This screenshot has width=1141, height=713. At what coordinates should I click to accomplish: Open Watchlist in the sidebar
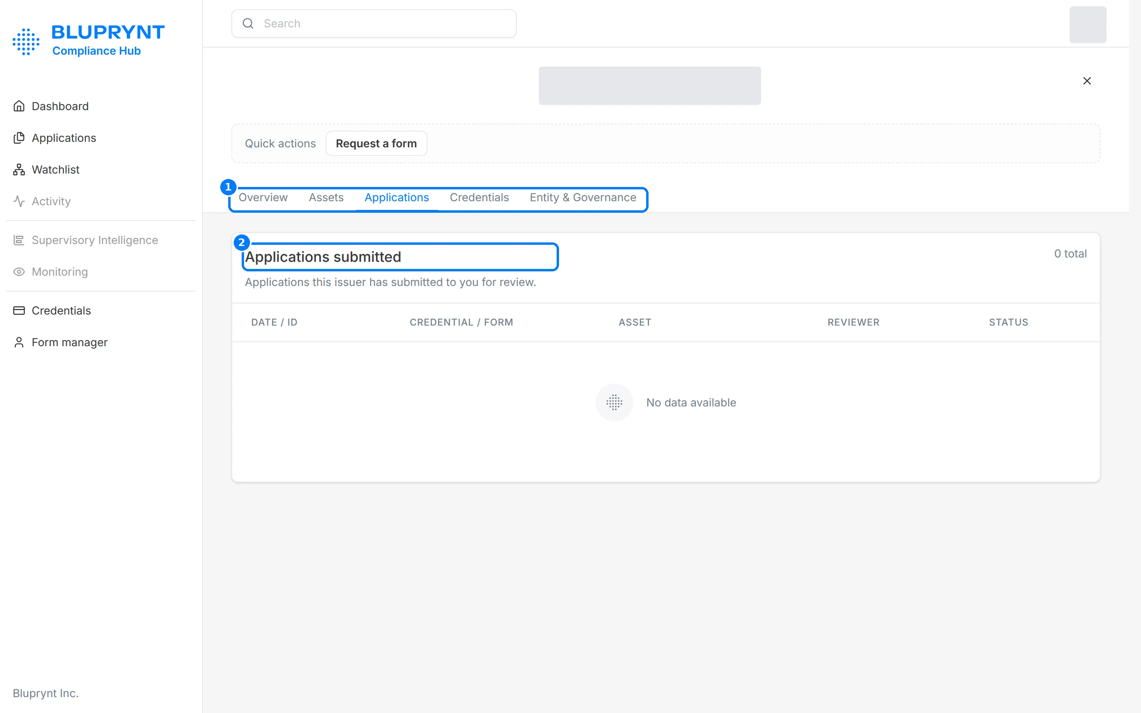coord(55,169)
